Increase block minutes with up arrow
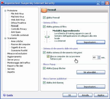This screenshot has height=99, width=110. [x=99, y=57]
